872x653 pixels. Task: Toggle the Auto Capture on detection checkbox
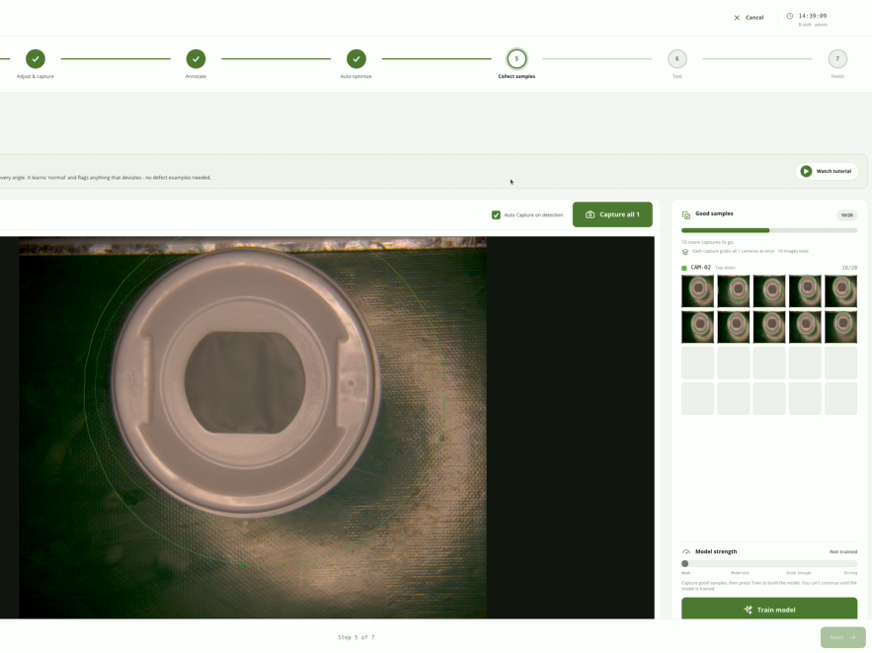(496, 214)
